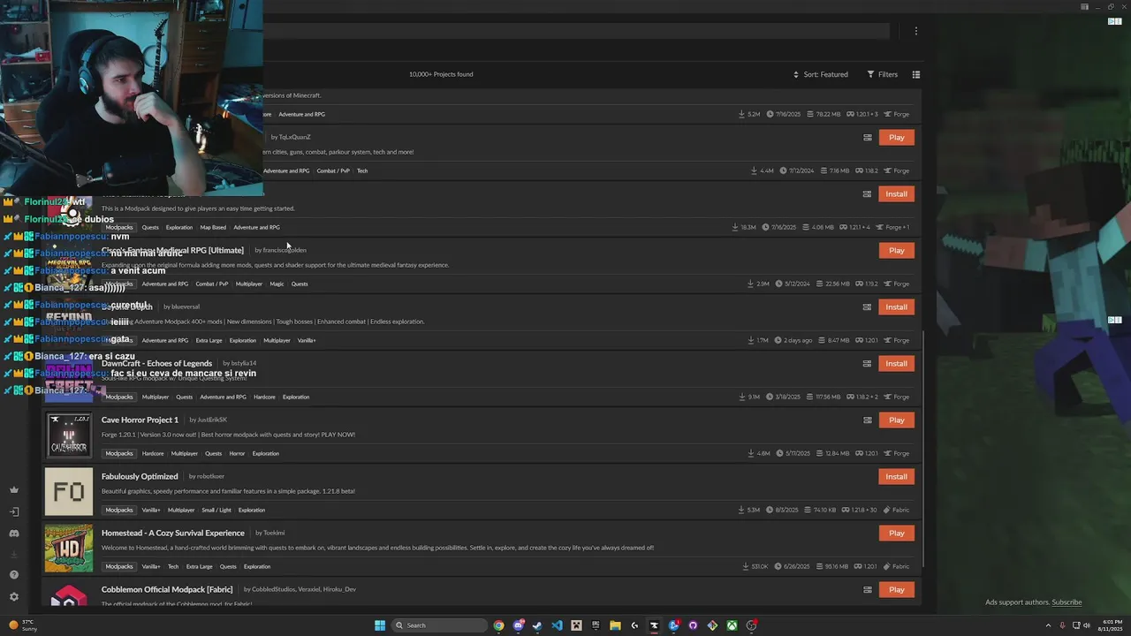Screen dimensions: 1131x636
Task: Open the Cave Horror Project 1 thumbnail
Action: coord(69,435)
